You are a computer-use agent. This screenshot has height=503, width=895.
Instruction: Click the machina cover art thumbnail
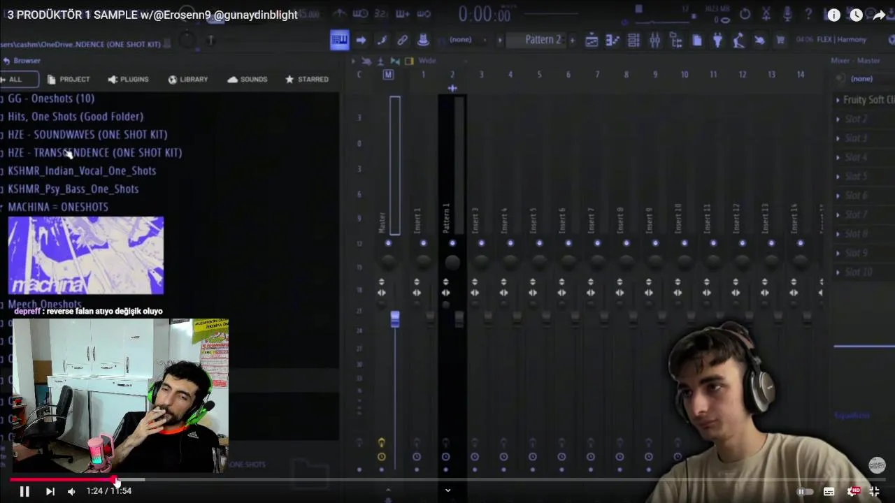pos(86,255)
